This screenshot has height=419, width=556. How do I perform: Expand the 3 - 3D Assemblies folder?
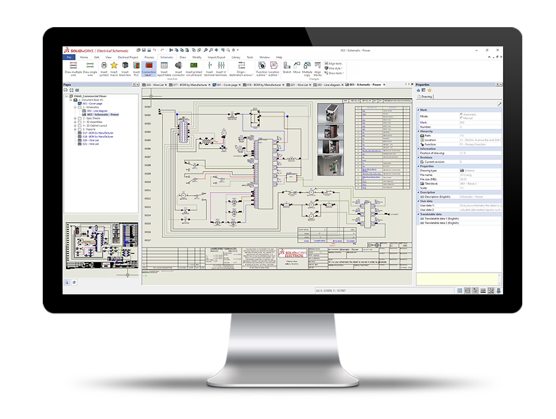coord(75,122)
